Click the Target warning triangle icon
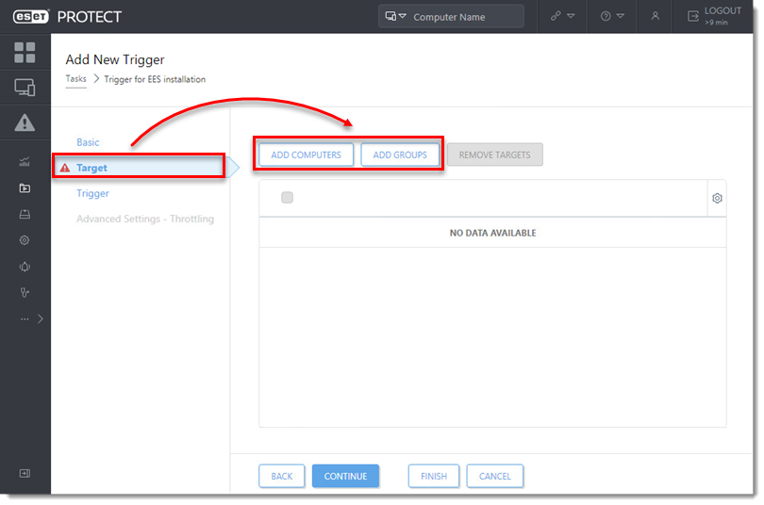 point(64,168)
